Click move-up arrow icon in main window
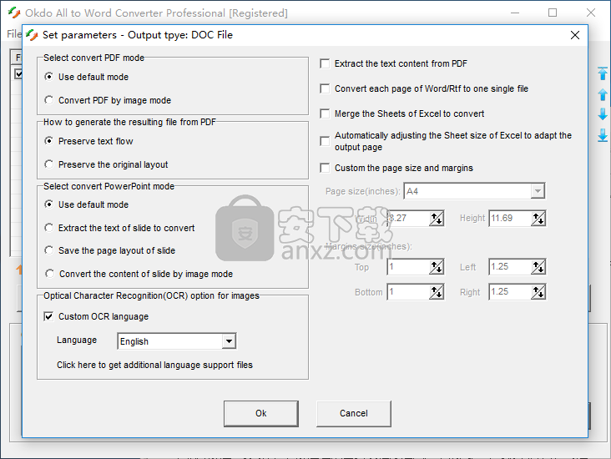 click(x=603, y=94)
